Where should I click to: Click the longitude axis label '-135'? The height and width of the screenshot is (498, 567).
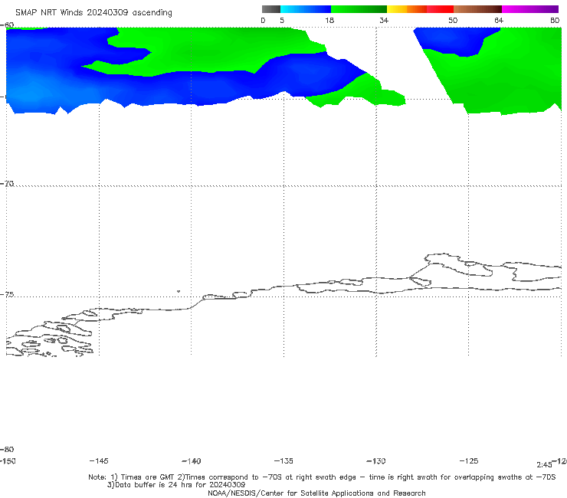click(x=283, y=461)
